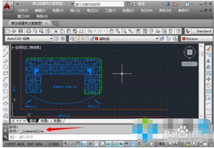
Task: Open the 修改(M) menu
Action: (165, 10)
